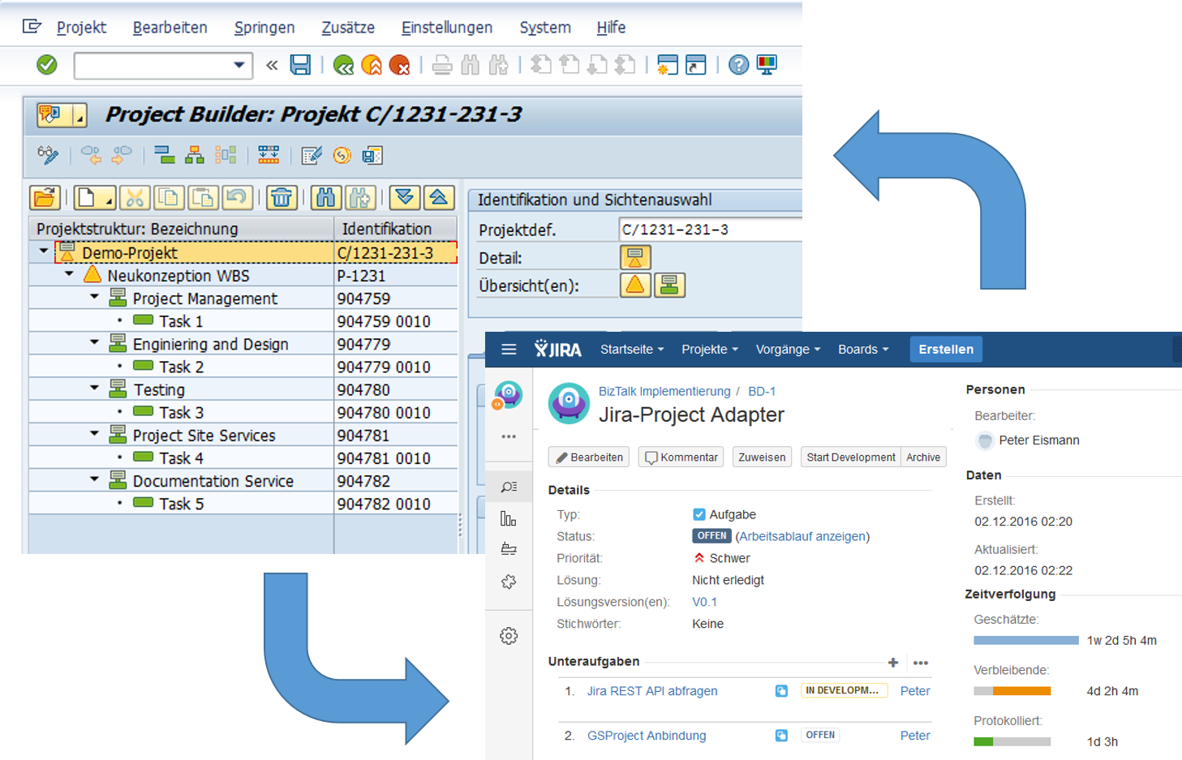This screenshot has height=760, width=1182.
Task: Click the Find binoculars icon above the project tree
Action: 325,197
